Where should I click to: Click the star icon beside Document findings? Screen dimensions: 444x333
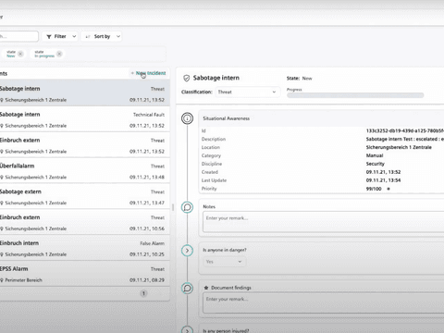tap(206, 288)
